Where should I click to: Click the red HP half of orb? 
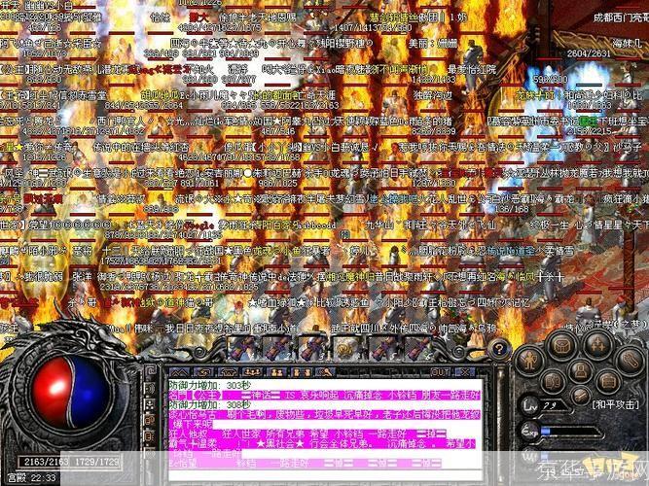[x=52, y=392]
